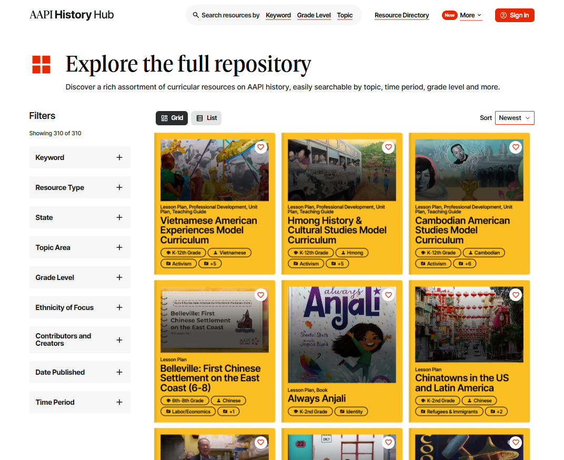
Task: Click the Hmong History bus thumbnail
Action: (x=341, y=170)
